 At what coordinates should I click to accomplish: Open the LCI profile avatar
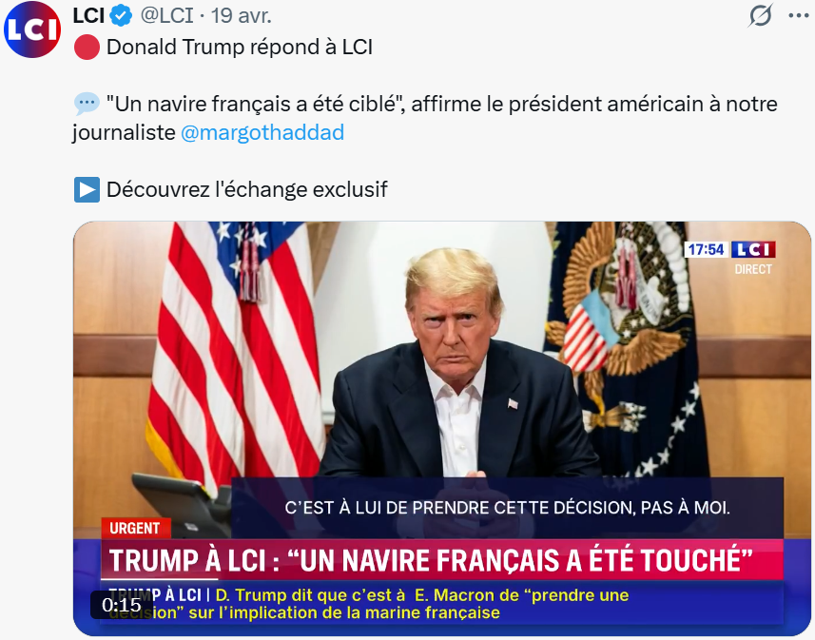32,29
